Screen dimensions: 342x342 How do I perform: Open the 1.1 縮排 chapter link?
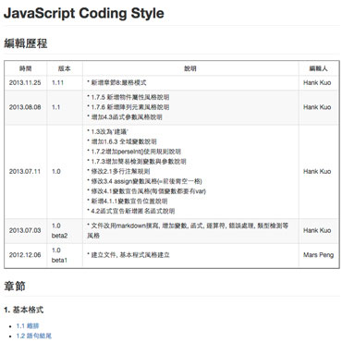28,325
